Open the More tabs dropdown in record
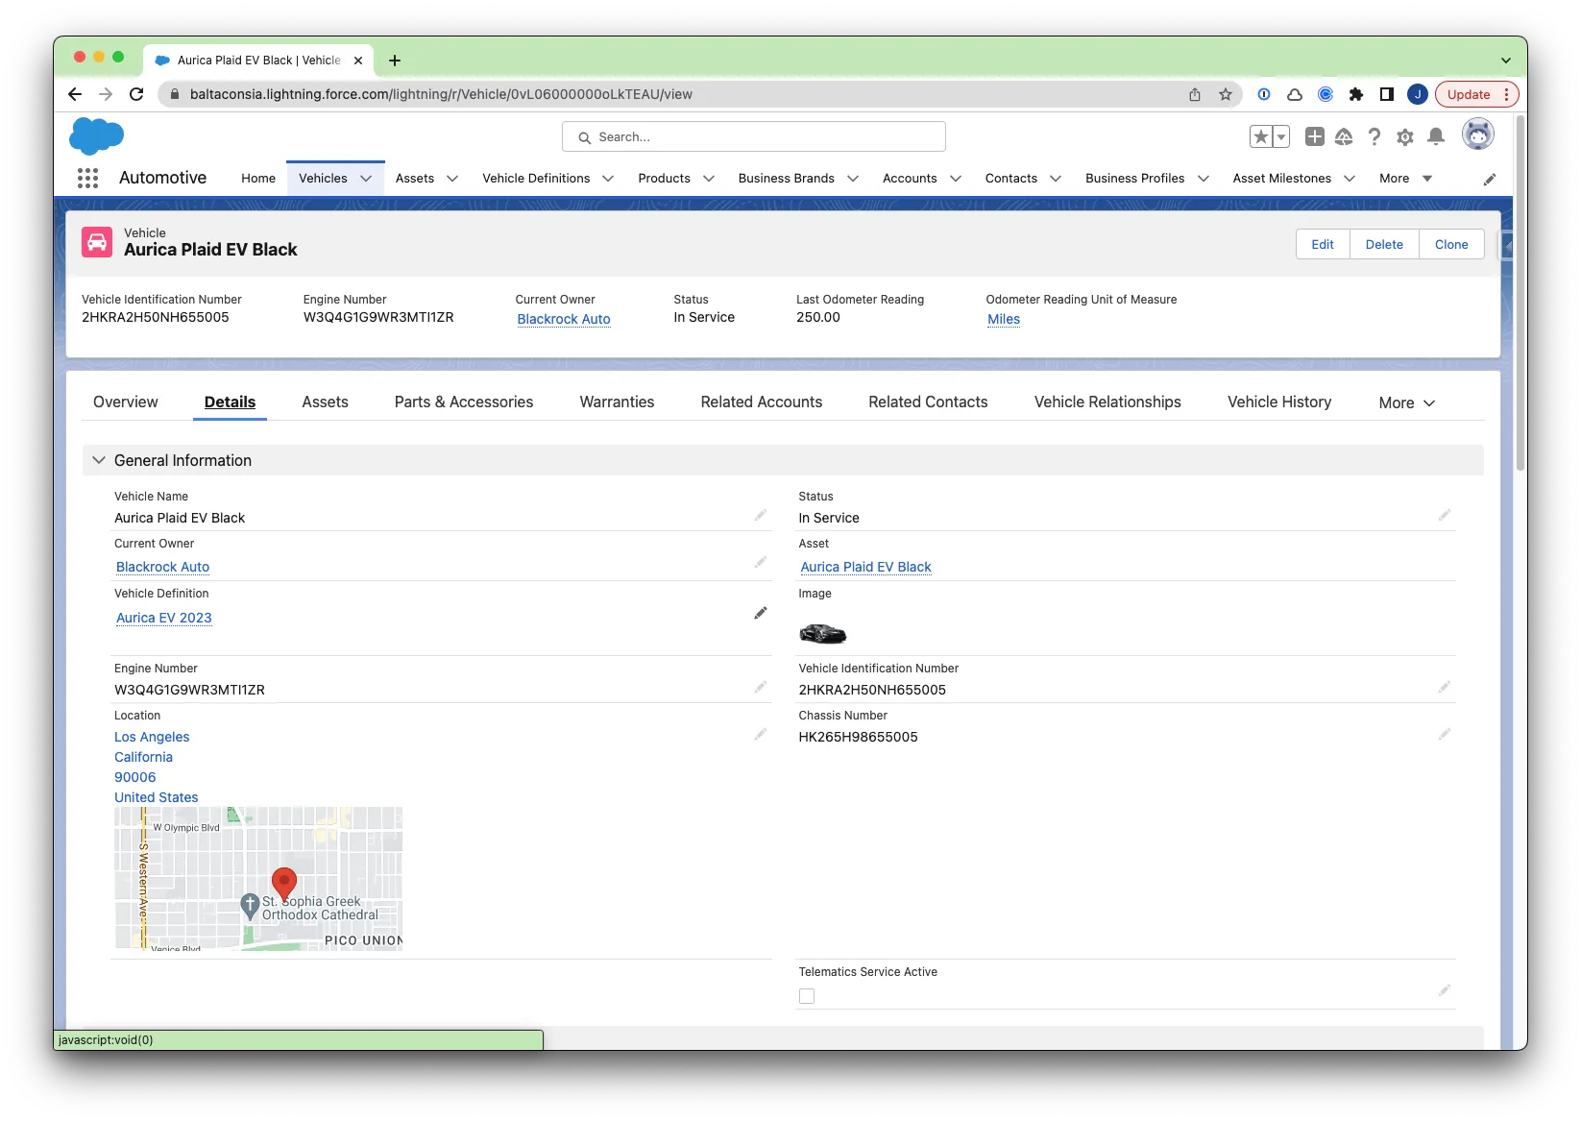 click(1406, 403)
